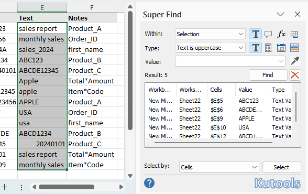Close the Super Find pane
The image size is (308, 194).
[x=298, y=14]
